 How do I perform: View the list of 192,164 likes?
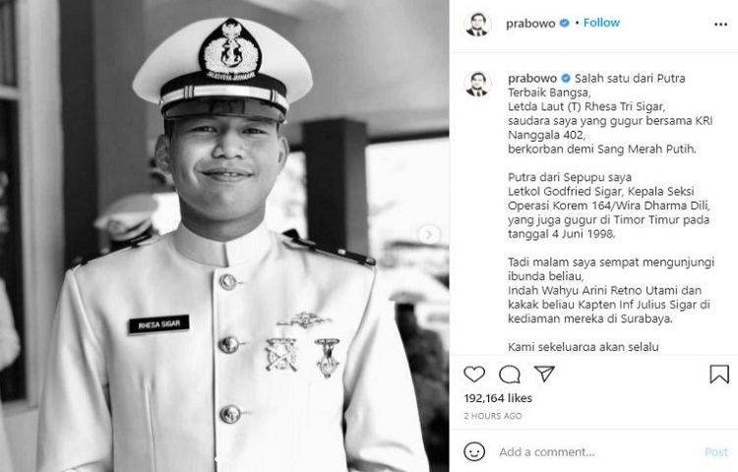point(498,398)
